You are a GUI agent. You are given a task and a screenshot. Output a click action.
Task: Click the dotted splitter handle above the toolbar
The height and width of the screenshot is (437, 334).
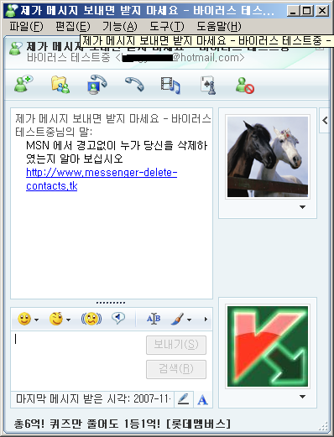click(111, 303)
